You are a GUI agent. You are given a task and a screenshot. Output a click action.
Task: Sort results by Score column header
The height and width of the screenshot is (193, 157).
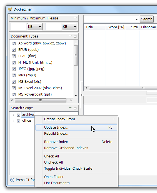coord(116,27)
